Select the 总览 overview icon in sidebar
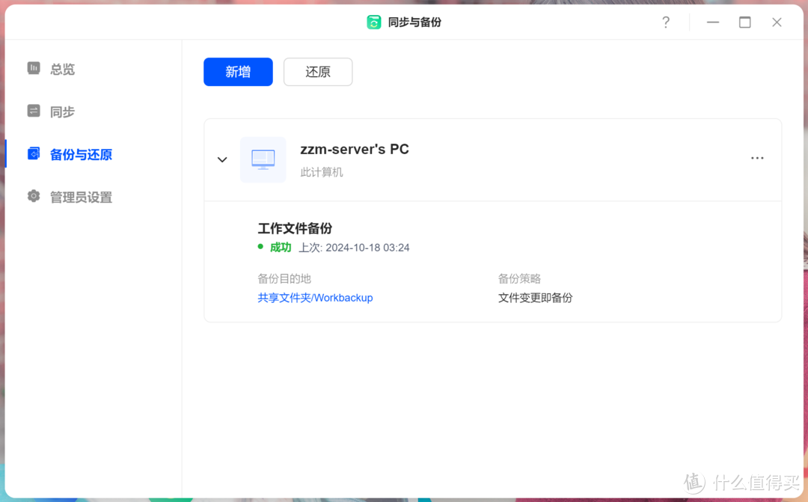Screen dimensions: 808x502 [34, 68]
